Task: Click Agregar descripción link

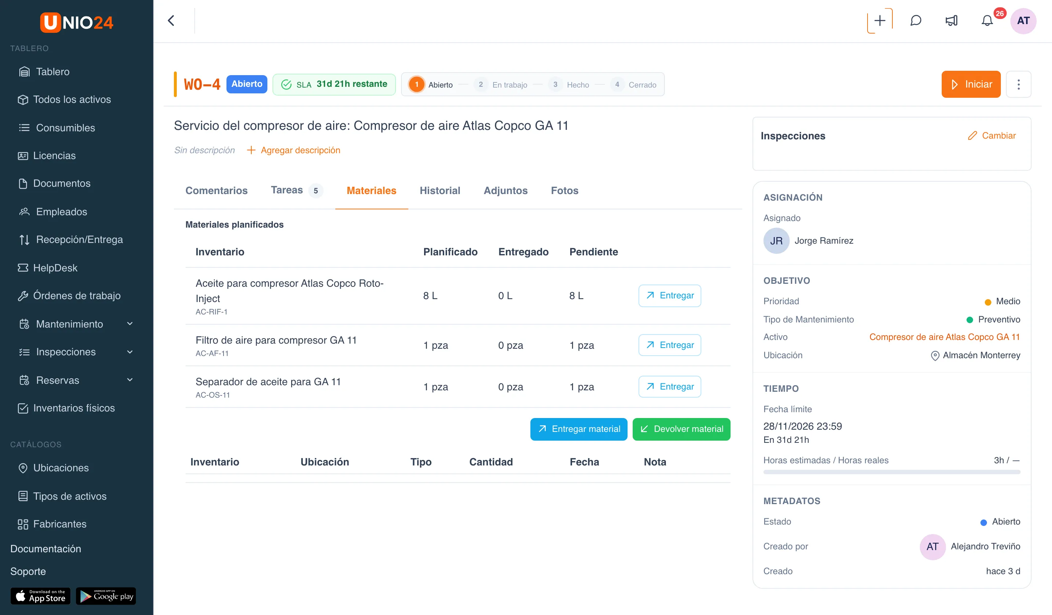Action: (293, 150)
